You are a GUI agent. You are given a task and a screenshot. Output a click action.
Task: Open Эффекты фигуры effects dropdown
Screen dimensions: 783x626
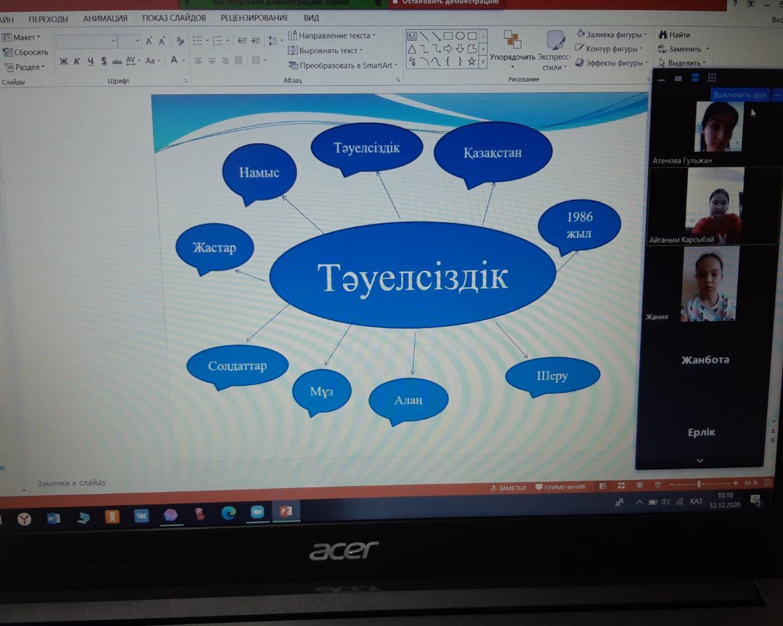pyautogui.click(x=612, y=62)
